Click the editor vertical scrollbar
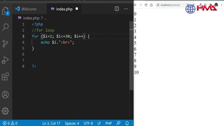Screen dimensions: 224x126 [131, 56]
